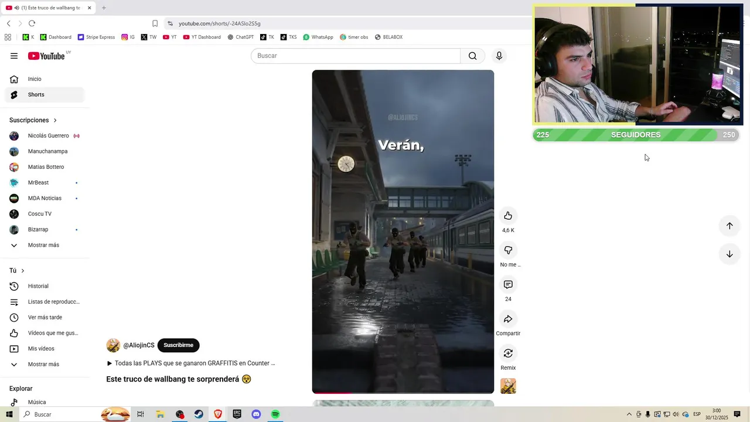Open Nicolás Guerrero's channel

coord(45,136)
